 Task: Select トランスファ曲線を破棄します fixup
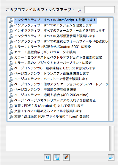51,74
